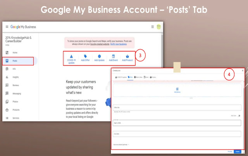The width and height of the screenshot is (248, 156).
Task: Close the Create post dialog
Action: [243, 71]
